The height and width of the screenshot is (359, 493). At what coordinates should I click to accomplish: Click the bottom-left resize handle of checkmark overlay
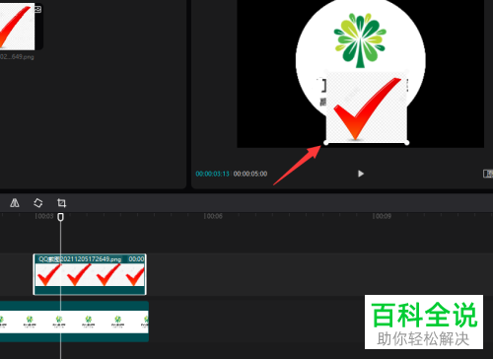325,143
